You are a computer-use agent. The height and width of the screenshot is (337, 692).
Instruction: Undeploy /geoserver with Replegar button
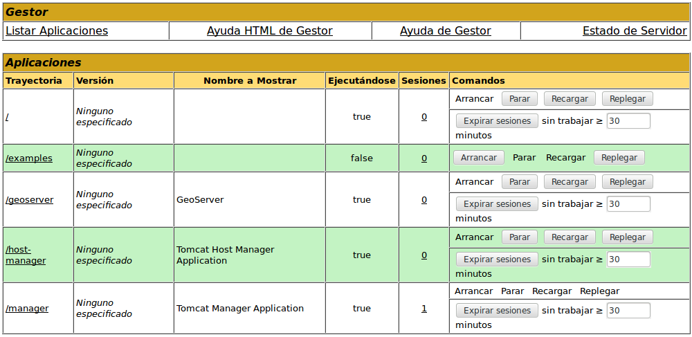click(627, 182)
